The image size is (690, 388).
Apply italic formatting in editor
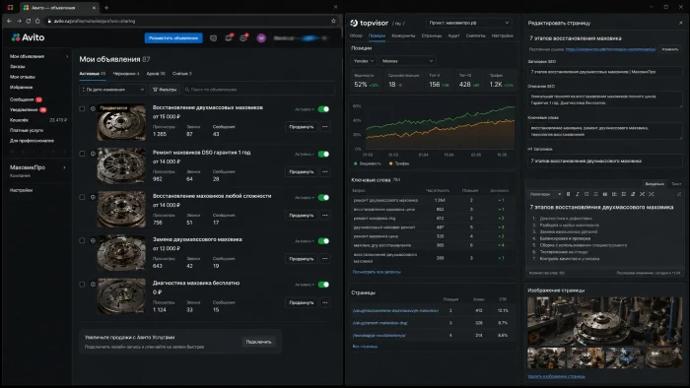(x=578, y=194)
